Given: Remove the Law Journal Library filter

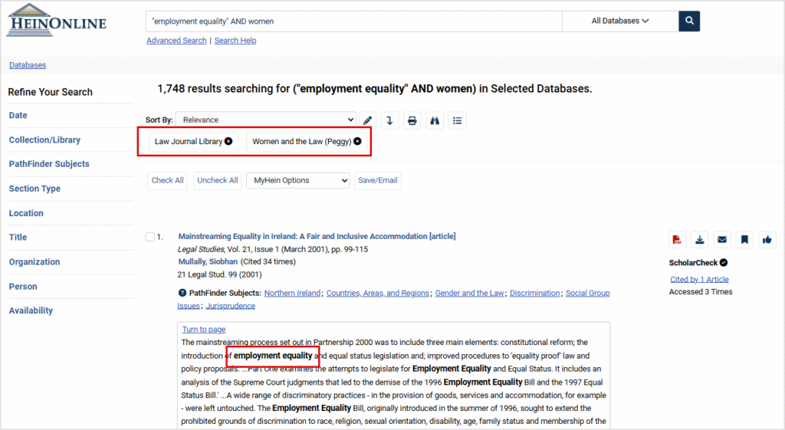Looking at the screenshot, I should point(228,142).
